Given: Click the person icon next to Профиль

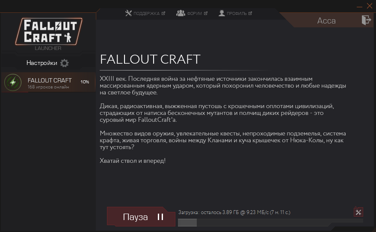Looking at the screenshot, I should coord(222,13).
